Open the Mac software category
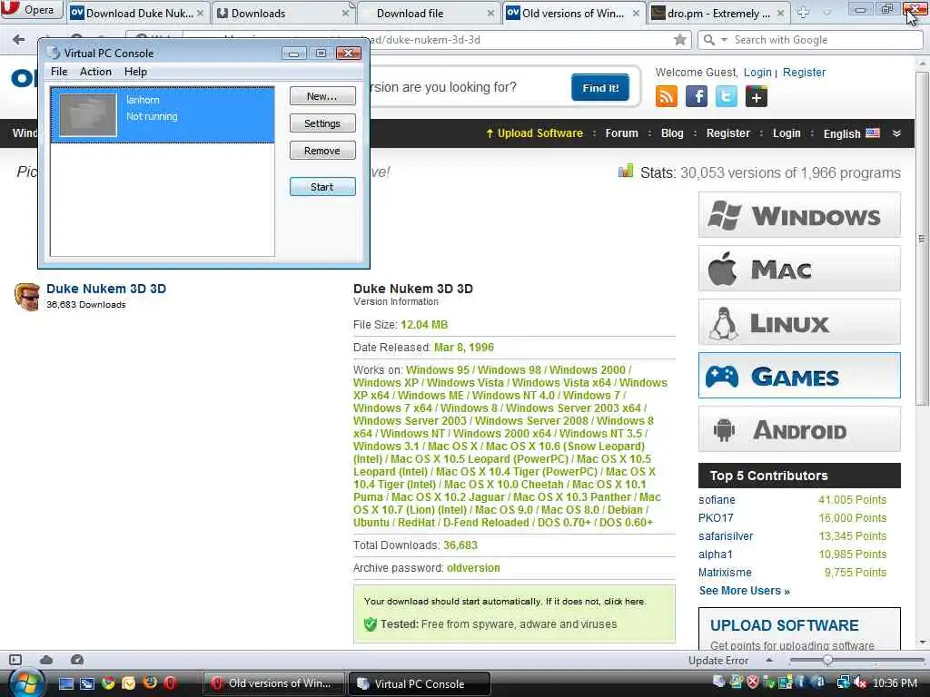The image size is (930, 697). (799, 269)
